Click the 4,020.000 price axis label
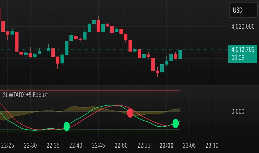This screenshot has width=259, height=153. point(243,26)
